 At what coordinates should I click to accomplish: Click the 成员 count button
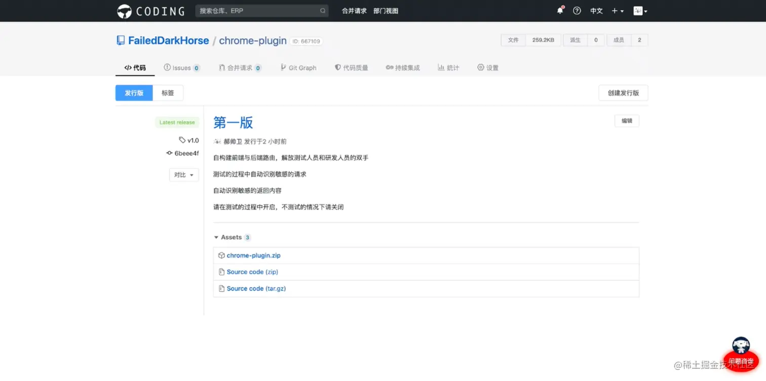(627, 40)
